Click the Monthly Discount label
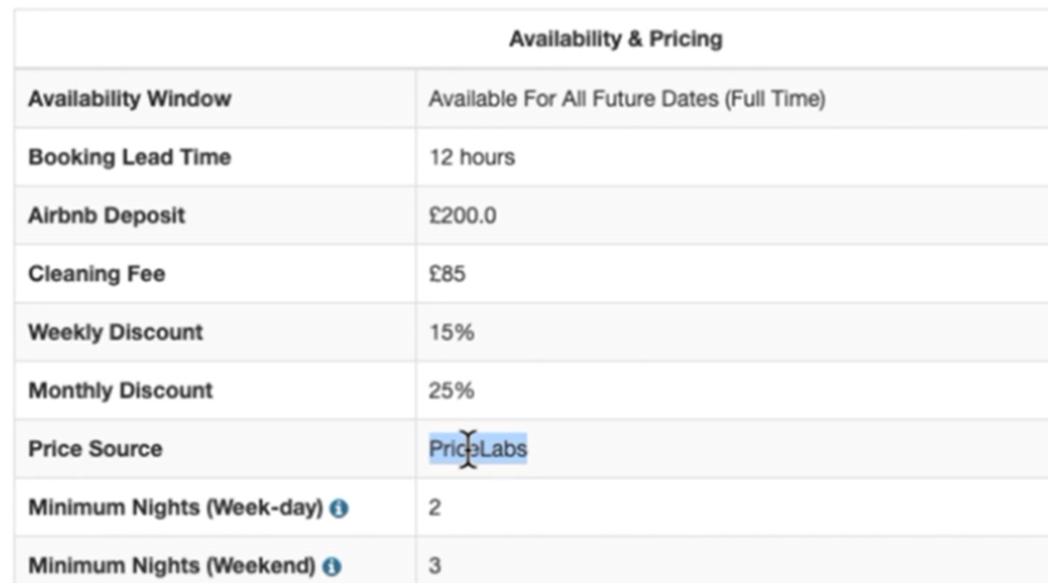The image size is (1048, 583). (120, 391)
